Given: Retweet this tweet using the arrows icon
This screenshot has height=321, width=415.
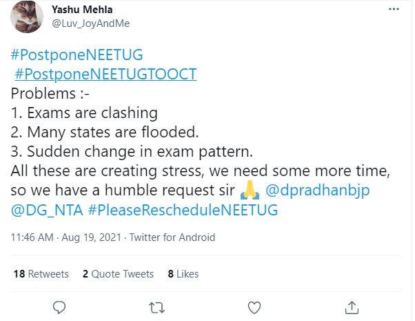Looking at the screenshot, I should tap(156, 306).
